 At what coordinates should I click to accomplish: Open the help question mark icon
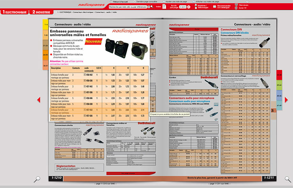coord(247,2)
